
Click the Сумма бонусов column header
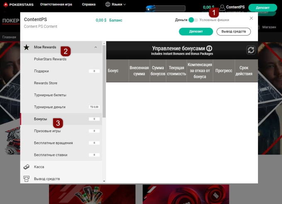click(158, 71)
